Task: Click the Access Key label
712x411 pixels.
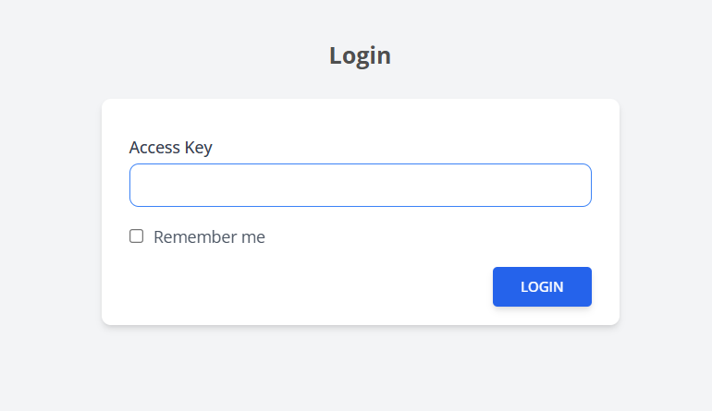Action: click(x=170, y=148)
